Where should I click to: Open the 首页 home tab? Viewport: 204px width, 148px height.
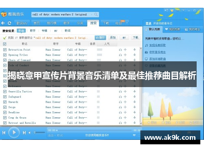(37, 23)
